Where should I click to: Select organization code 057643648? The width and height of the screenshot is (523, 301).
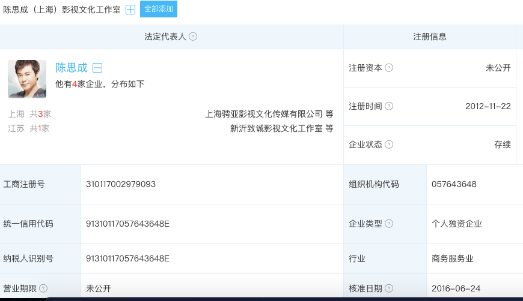click(x=454, y=184)
